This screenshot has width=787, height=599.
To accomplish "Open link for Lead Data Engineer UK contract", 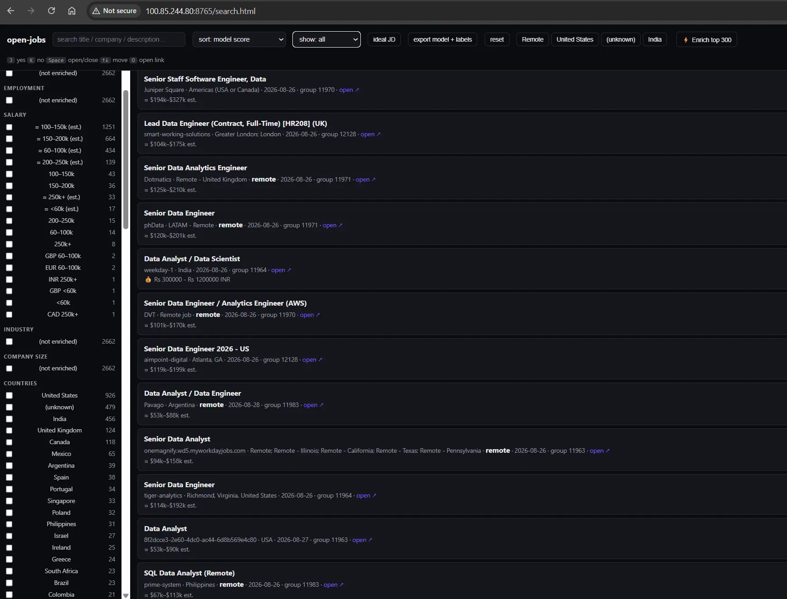I will tap(370, 134).
